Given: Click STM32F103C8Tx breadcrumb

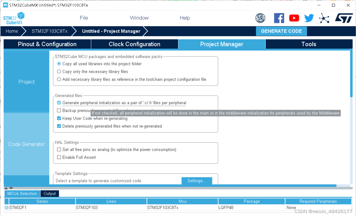Looking at the screenshot, I should pyautogui.click(x=50, y=31).
